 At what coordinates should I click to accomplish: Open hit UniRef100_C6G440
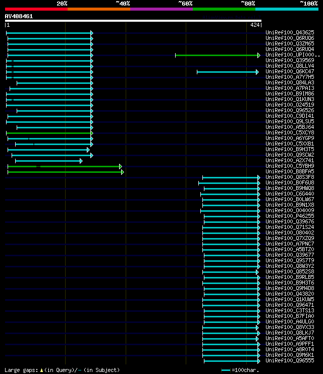point(290,194)
